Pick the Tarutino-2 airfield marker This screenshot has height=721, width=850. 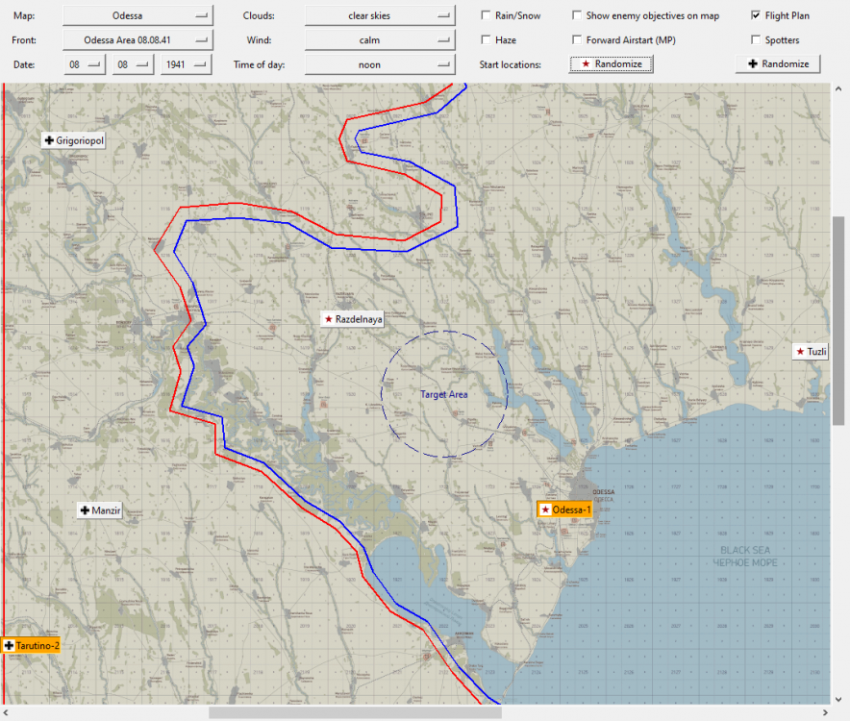32,646
